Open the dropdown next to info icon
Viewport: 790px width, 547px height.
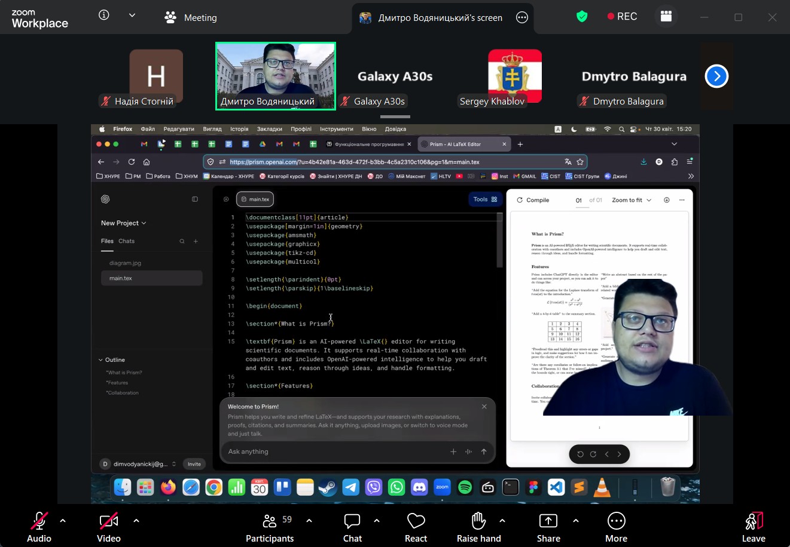pyautogui.click(x=132, y=16)
